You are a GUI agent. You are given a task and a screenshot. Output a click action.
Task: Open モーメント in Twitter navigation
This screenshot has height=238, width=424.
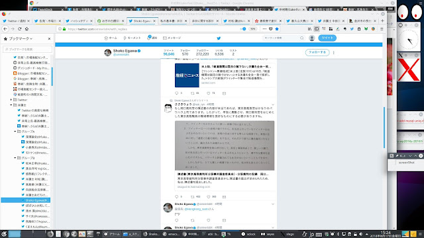coord(132,38)
